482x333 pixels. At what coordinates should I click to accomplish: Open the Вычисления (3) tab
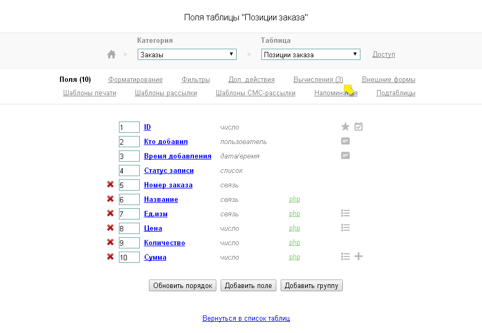[318, 80]
